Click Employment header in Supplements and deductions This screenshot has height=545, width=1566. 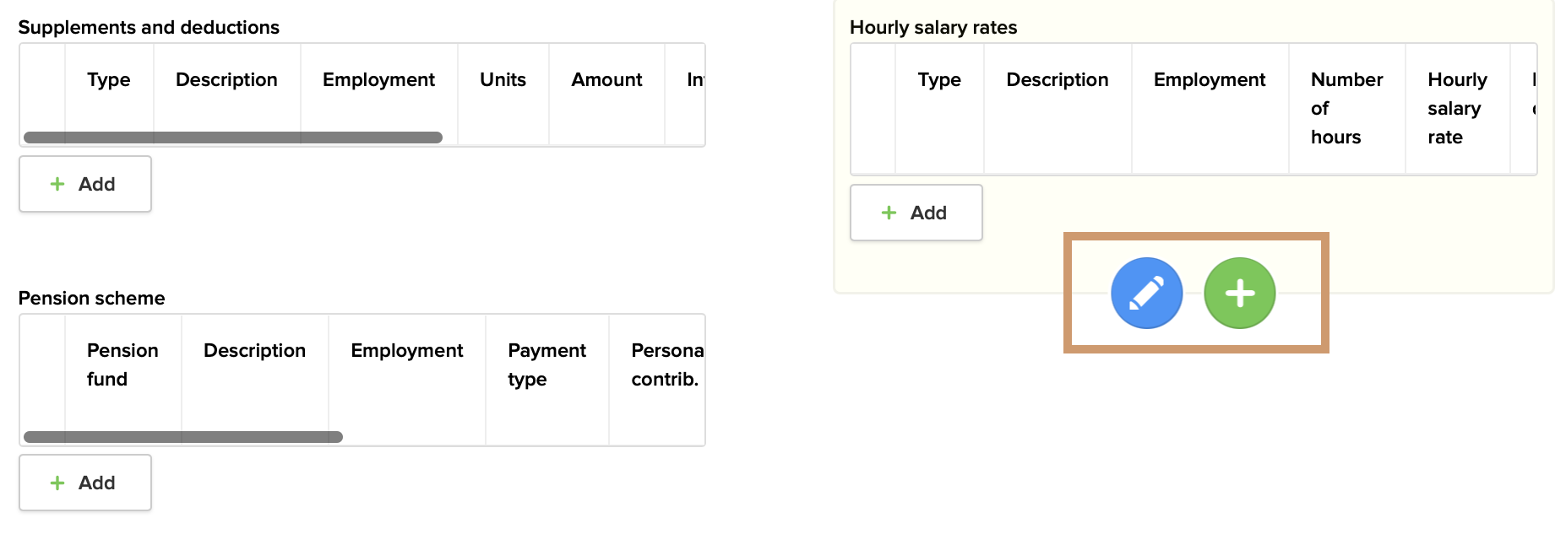tap(378, 79)
